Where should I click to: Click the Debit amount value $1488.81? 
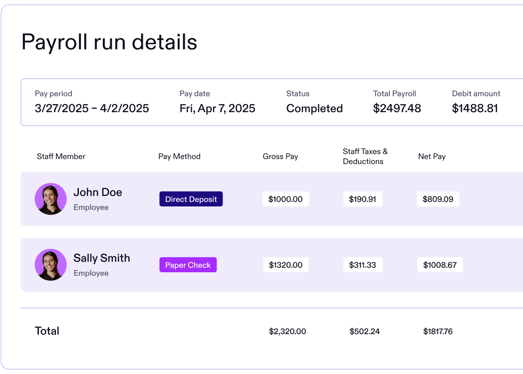pyautogui.click(x=475, y=108)
